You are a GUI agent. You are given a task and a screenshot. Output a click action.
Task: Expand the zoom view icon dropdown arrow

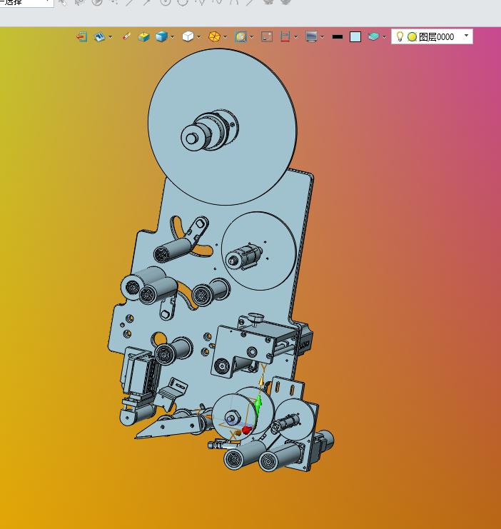click(x=252, y=37)
